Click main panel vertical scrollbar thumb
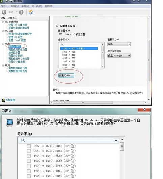The width and height of the screenshot is (163, 179). pyautogui.click(x=148, y=60)
